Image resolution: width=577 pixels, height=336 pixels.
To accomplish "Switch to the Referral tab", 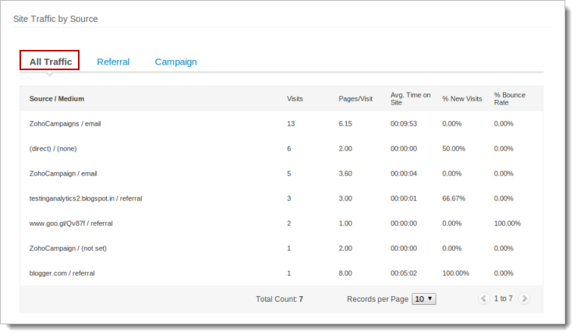I will click(113, 62).
